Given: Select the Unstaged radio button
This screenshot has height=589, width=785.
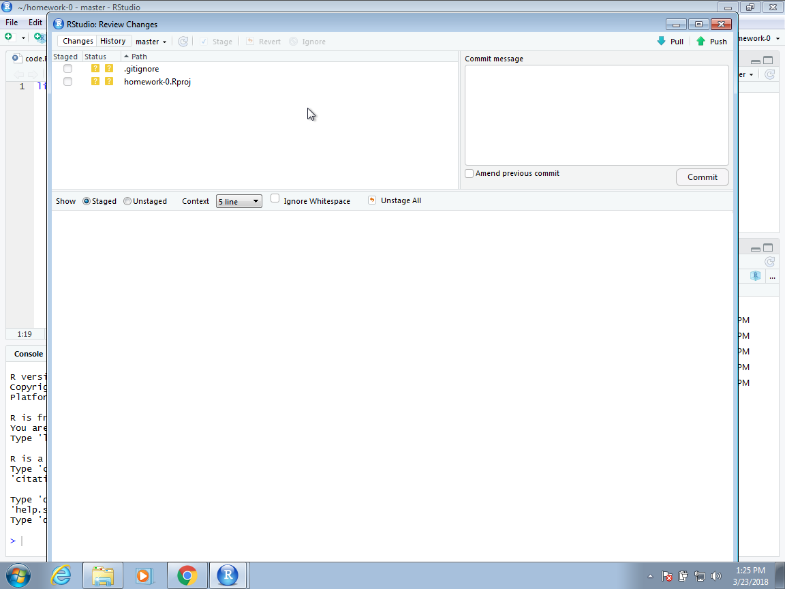Looking at the screenshot, I should [x=127, y=201].
